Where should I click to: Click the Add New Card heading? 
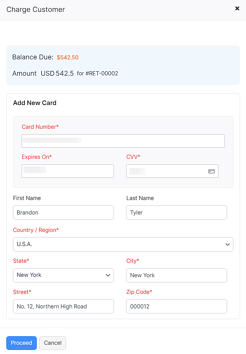coord(35,103)
